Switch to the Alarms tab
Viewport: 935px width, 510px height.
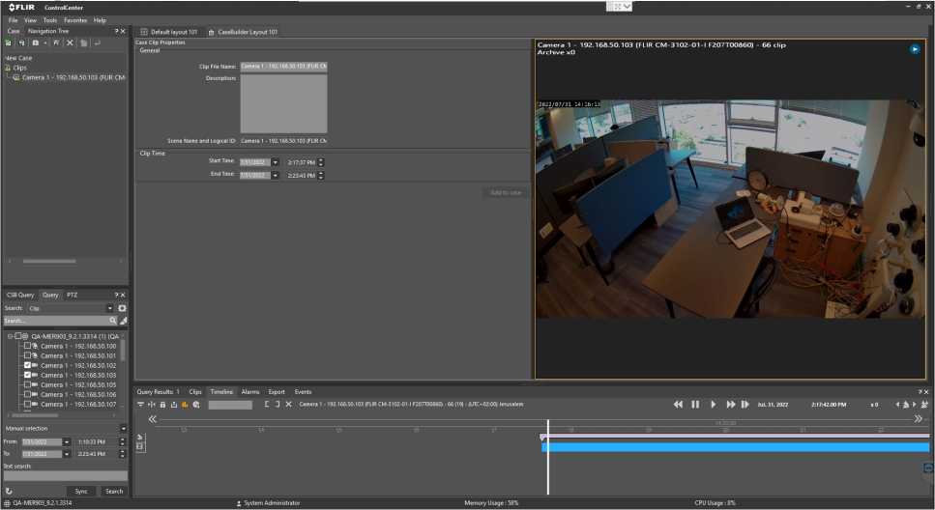point(250,391)
